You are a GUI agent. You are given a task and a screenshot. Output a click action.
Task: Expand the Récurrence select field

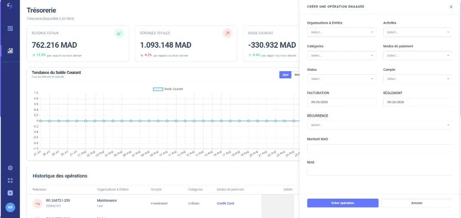click(380, 125)
